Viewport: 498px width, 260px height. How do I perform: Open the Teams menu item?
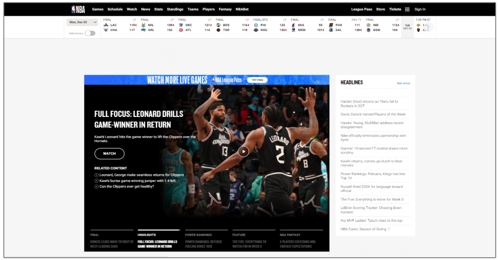[x=193, y=9]
